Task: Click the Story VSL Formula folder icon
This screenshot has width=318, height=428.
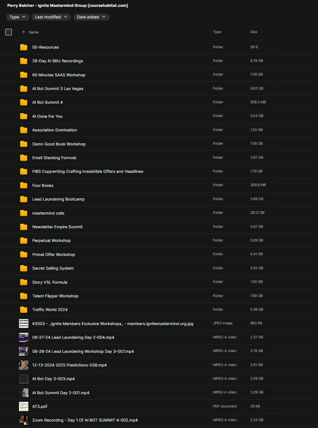Action: coord(24,282)
